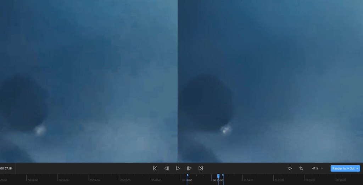Click the left preview pane
The image size is (363, 185).
pyautogui.click(x=89, y=81)
